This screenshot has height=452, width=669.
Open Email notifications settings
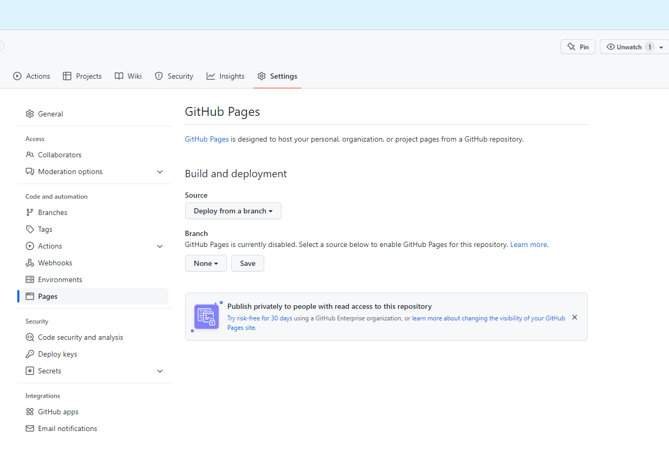click(95, 428)
